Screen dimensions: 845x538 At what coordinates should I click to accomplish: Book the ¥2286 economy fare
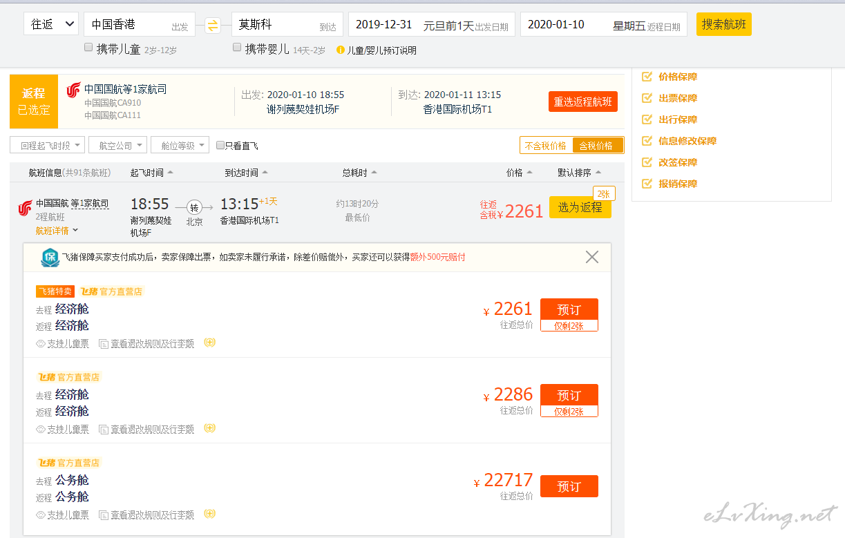click(569, 395)
